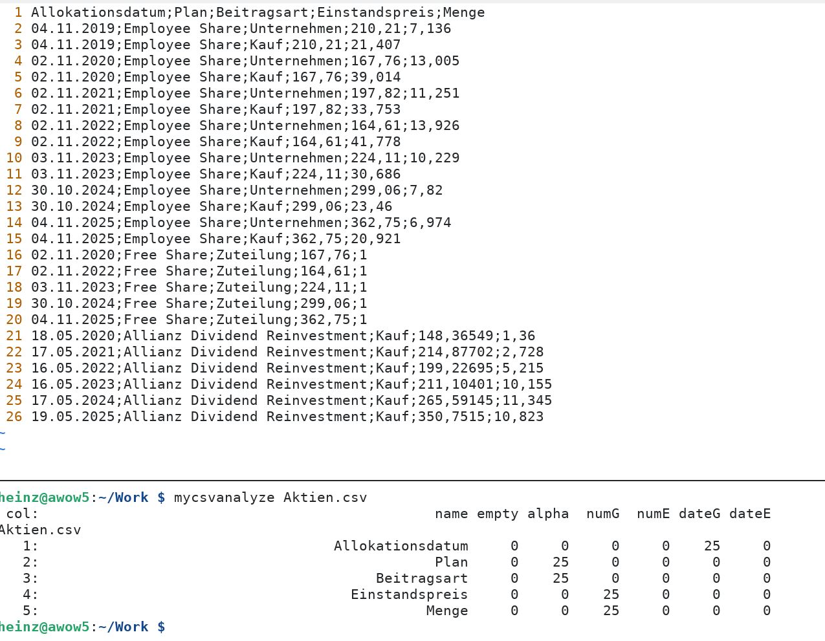Image resolution: width=825 pixels, height=641 pixels.
Task: Click the Menge row name in output
Action: (446, 611)
